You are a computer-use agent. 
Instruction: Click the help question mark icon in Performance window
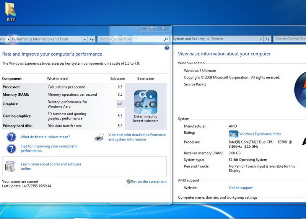tap(167, 48)
